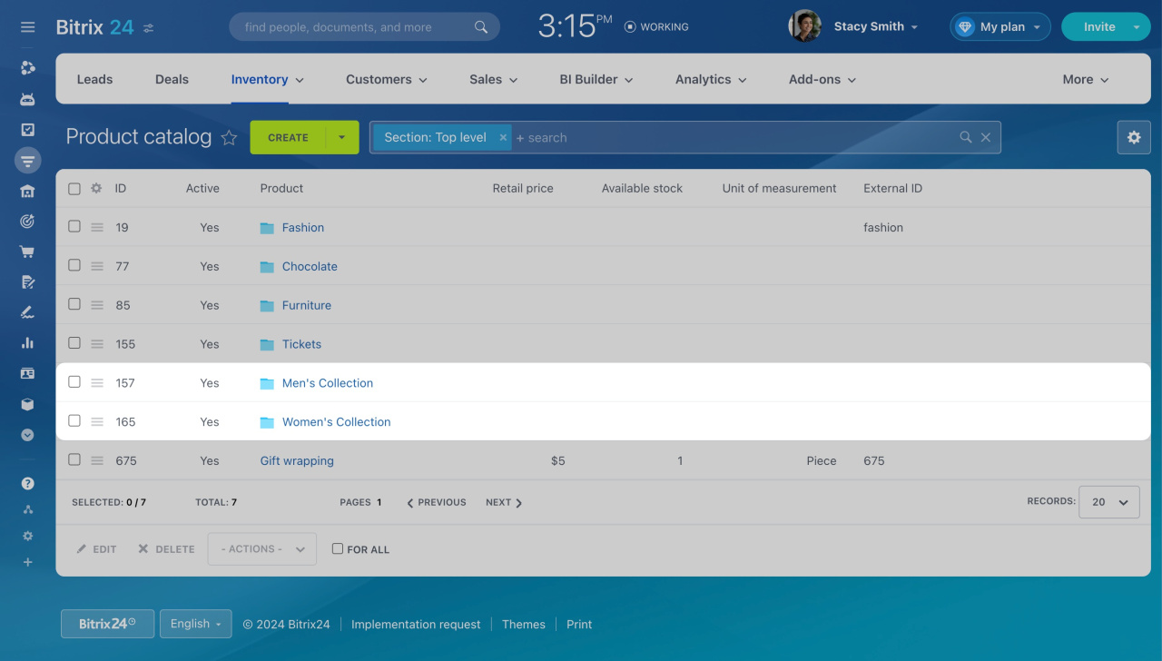This screenshot has width=1162, height=661.
Task: Expand the Create button arrow dropdown
Action: point(342,138)
